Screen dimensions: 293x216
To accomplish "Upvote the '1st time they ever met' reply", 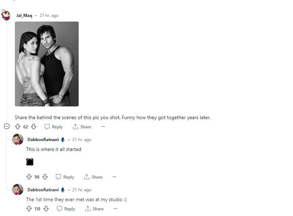I will (29, 209).
